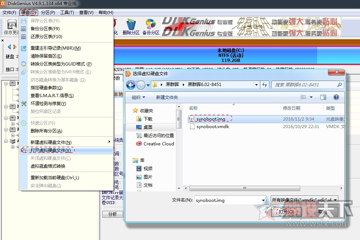Sort by Name (名称) column header

234,108
